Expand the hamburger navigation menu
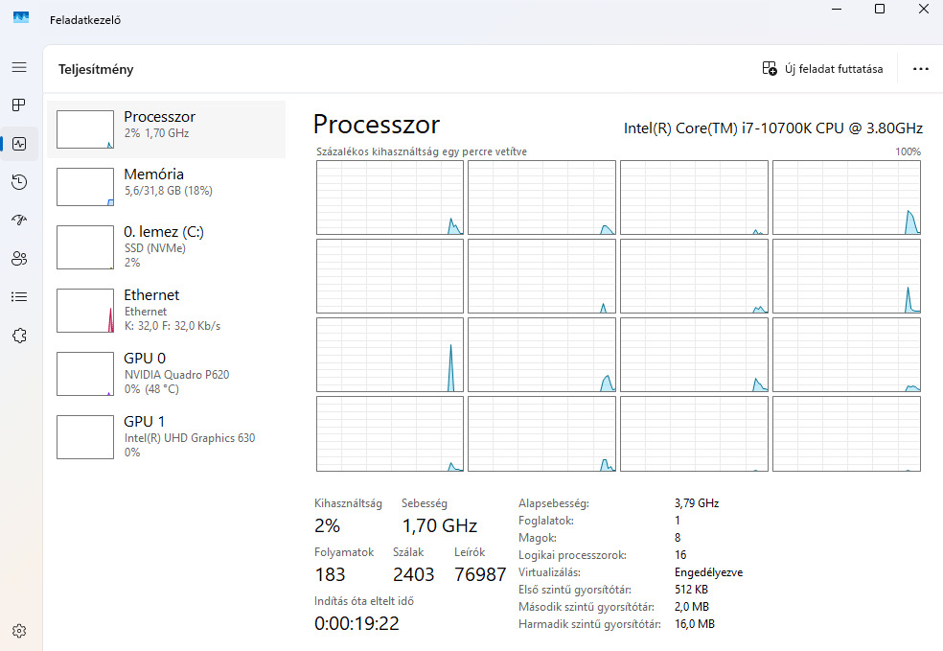The width and height of the screenshot is (943, 651). point(19,67)
